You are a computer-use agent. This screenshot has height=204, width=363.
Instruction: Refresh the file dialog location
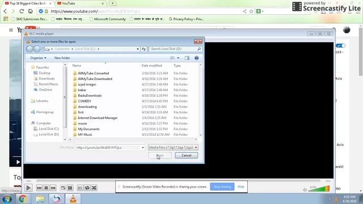(x=143, y=49)
